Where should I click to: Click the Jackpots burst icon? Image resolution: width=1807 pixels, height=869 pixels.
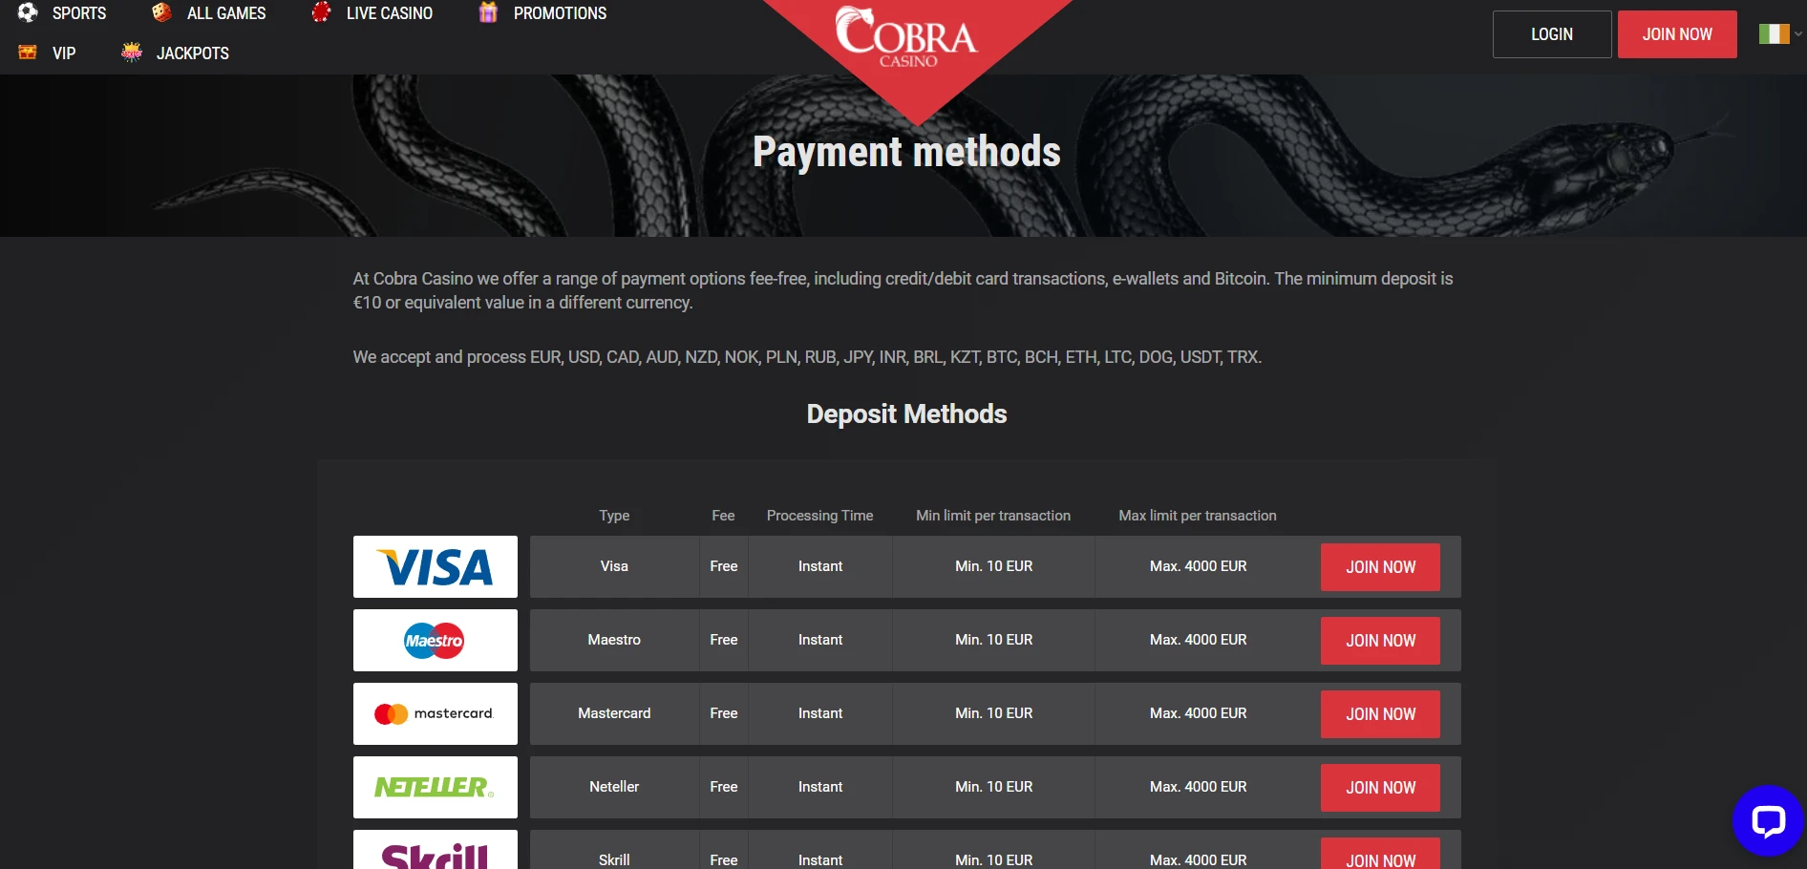click(x=132, y=53)
